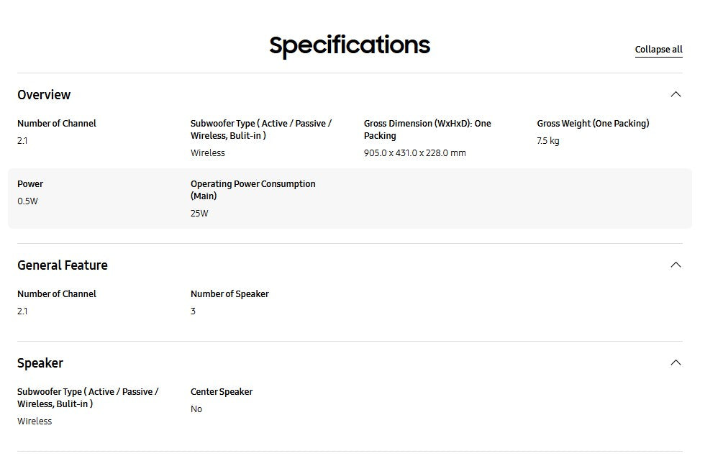Click the Specifications page title
Viewport: 705px width, 456px height.
point(350,45)
